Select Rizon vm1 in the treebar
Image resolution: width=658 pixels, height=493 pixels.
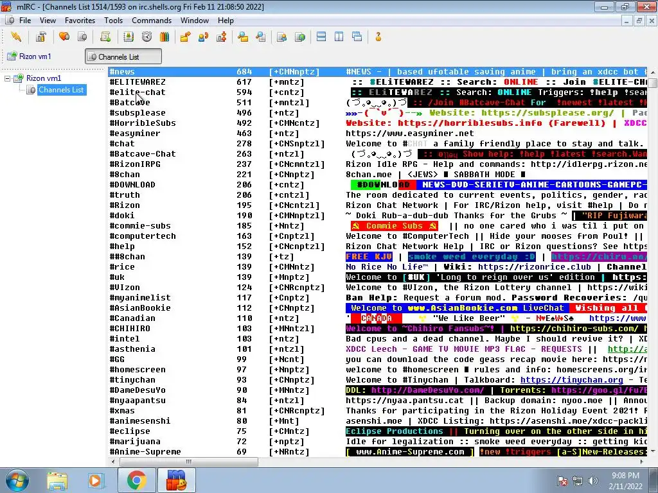pos(43,78)
